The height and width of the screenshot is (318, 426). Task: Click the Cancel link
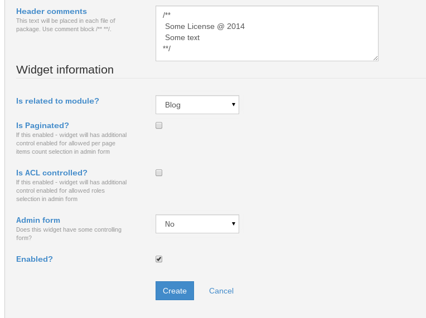point(221,291)
